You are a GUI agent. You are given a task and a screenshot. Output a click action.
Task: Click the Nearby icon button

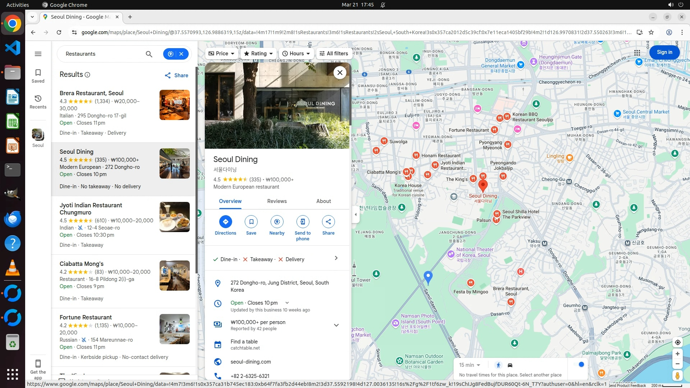click(277, 222)
